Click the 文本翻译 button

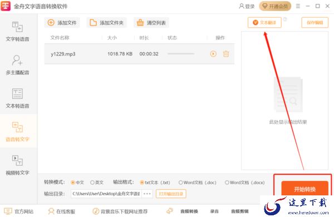pos(264,23)
